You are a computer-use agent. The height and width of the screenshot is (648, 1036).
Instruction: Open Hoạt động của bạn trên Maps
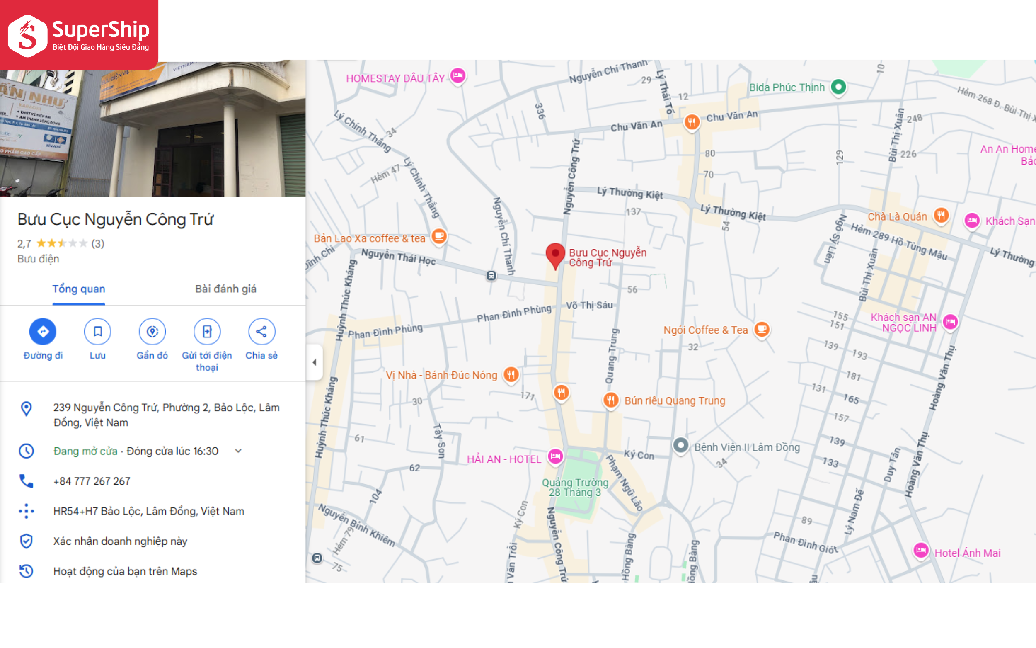click(x=125, y=571)
